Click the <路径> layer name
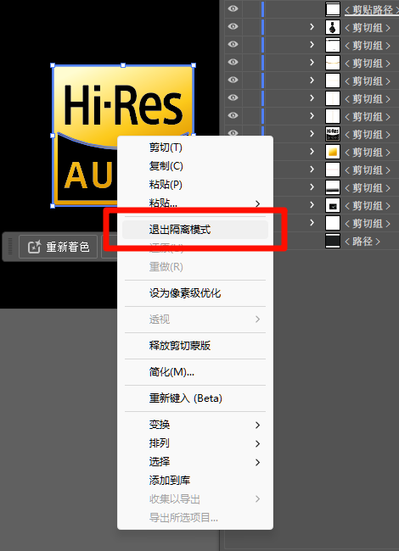Image resolution: width=399 pixels, height=551 pixels. click(362, 242)
